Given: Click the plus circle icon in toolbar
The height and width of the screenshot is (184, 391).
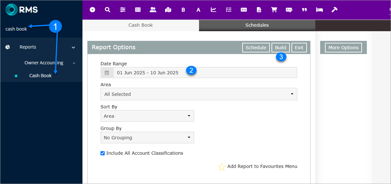Looking at the screenshot, I should click(x=92, y=10).
